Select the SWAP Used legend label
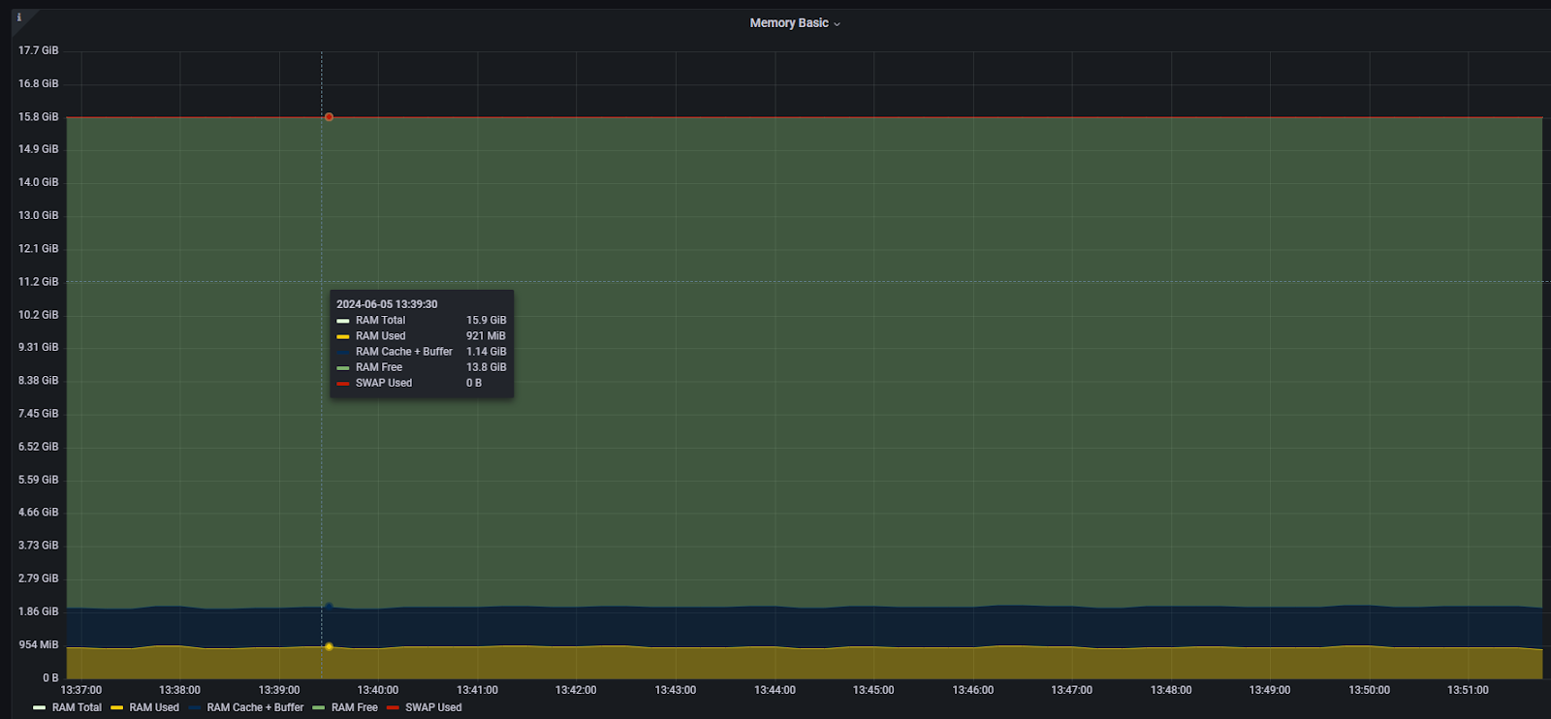 point(433,707)
